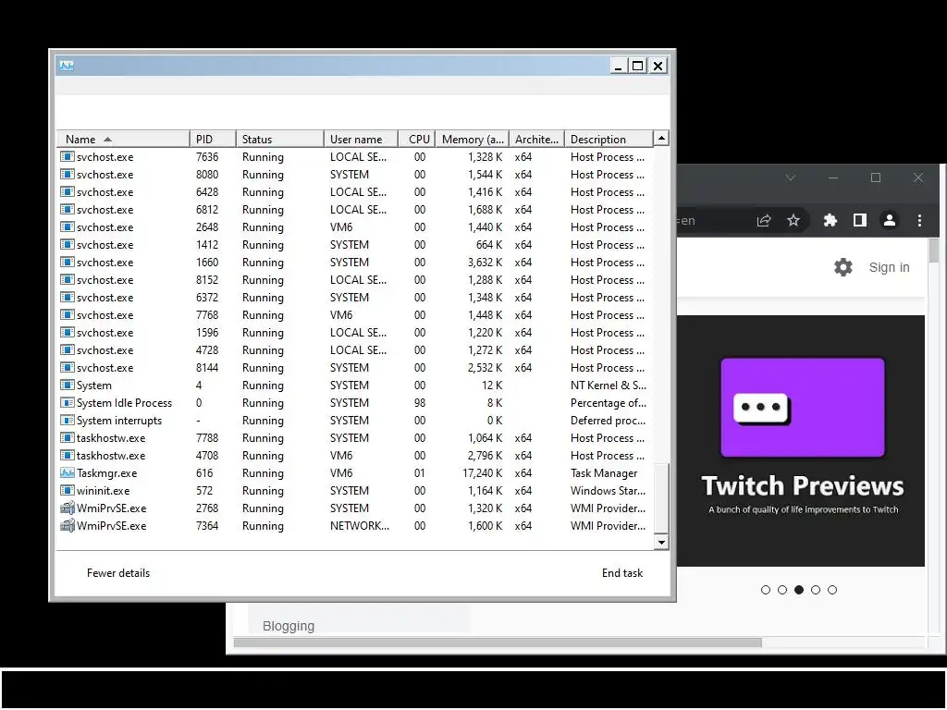Sort by the User name column header
Viewport: 947px width, 710px height.
[362, 139]
